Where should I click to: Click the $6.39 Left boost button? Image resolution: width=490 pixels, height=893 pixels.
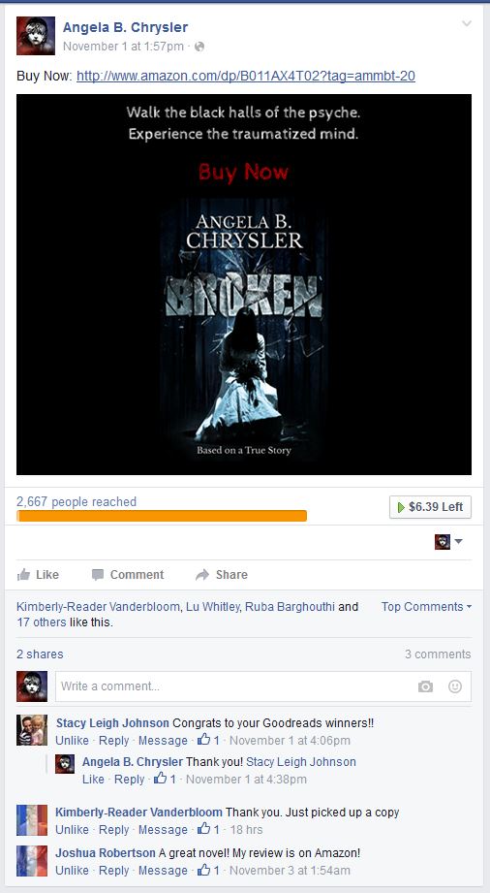click(x=430, y=507)
